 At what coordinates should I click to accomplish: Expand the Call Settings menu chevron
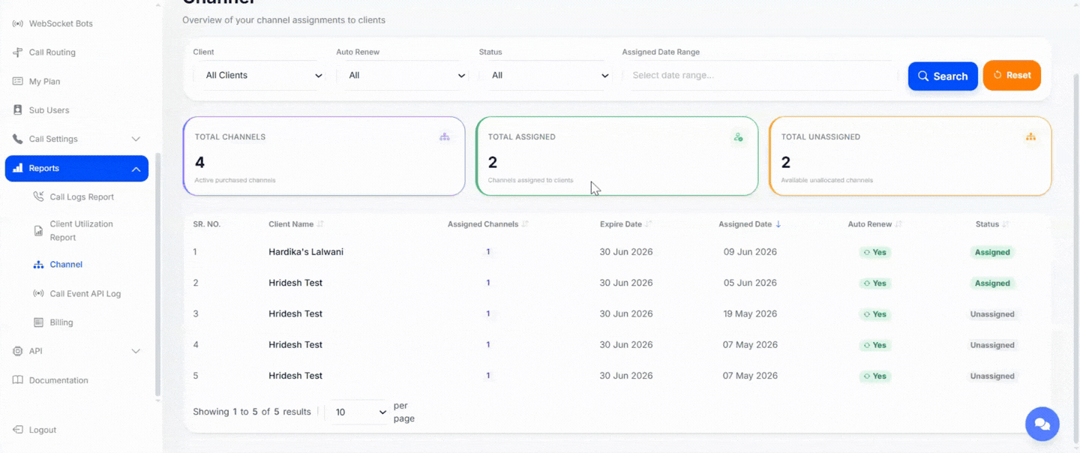pos(136,139)
